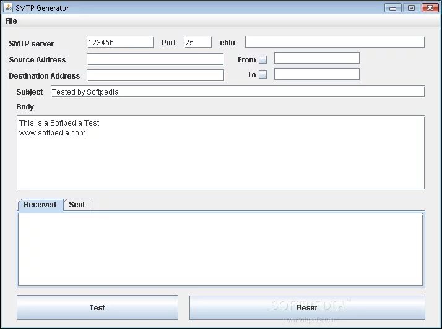
Task: Click the Source Address field
Action: (x=155, y=59)
